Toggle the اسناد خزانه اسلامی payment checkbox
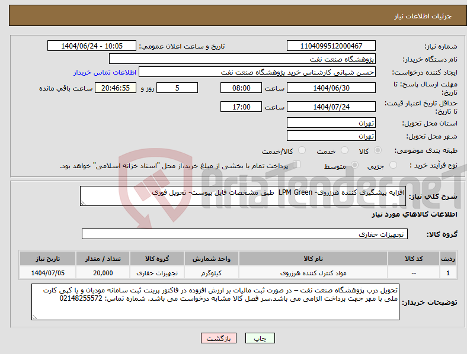 [x=296, y=164]
